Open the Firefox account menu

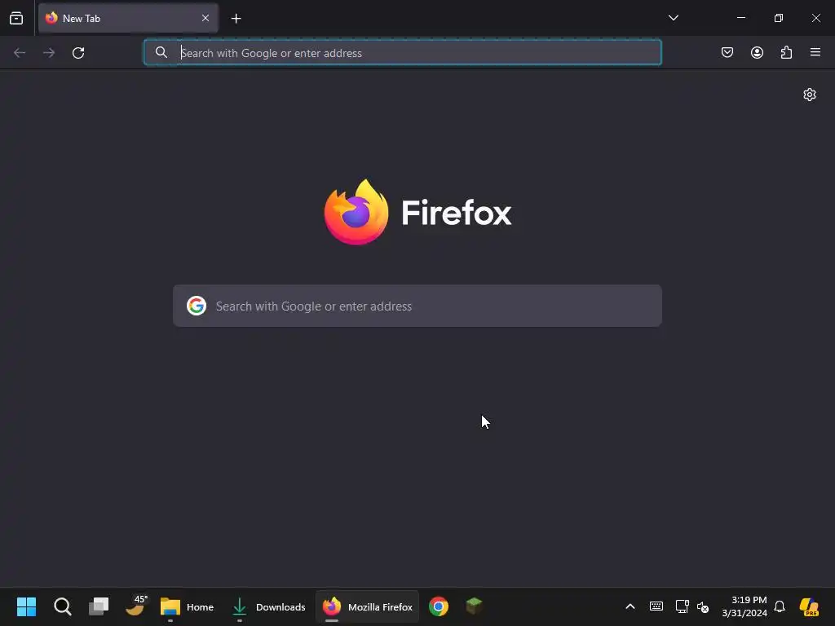tap(757, 52)
